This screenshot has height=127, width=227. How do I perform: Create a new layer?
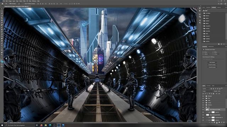click(222, 122)
